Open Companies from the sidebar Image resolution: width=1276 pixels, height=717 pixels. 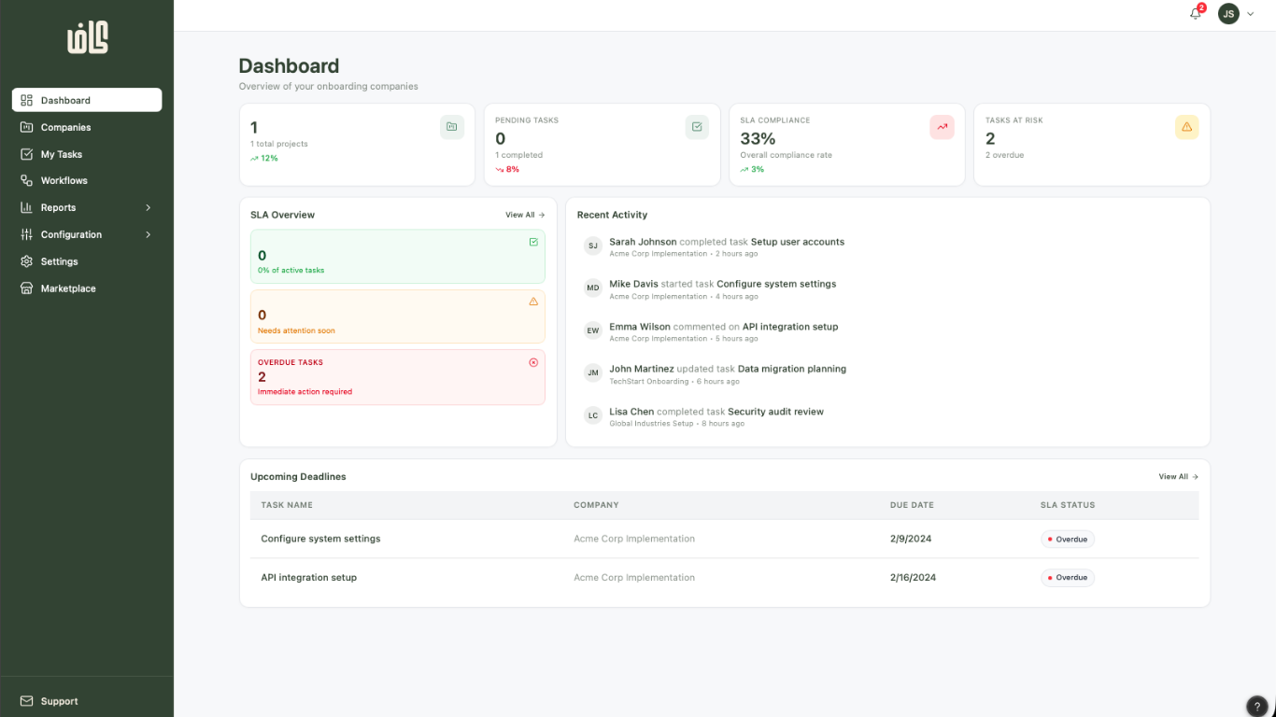pos(66,127)
